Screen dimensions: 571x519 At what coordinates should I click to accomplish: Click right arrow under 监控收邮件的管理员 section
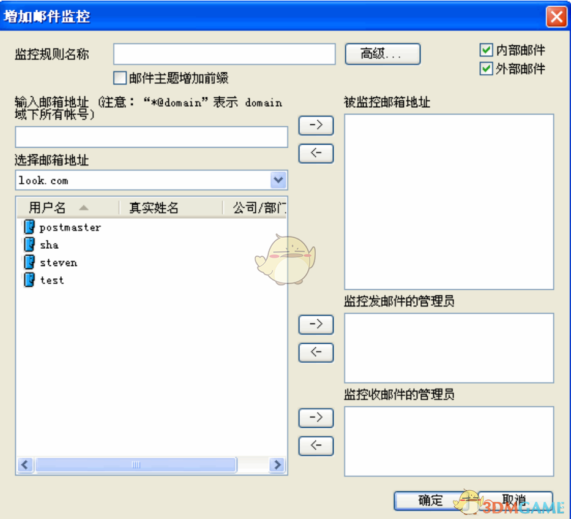point(316,417)
